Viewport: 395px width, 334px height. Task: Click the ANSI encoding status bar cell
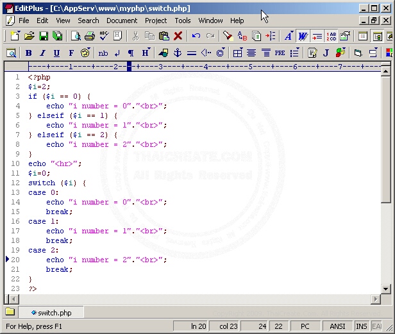[x=337, y=326]
